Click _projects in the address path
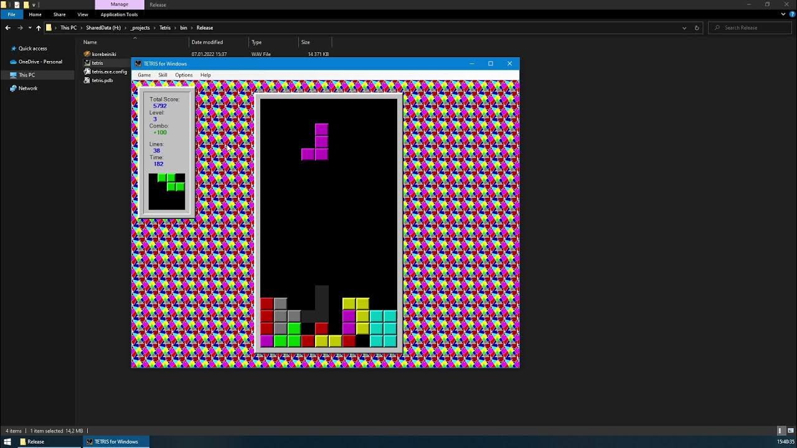Screen dimensions: 797x448 [x=141, y=28]
